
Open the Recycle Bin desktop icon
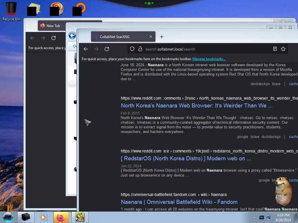tap(11, 11)
